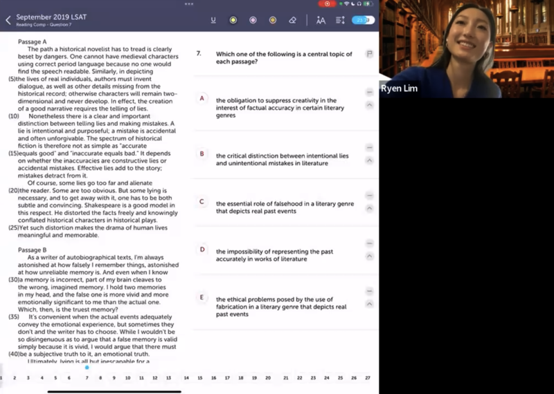Go back using the top-left arrow
This screenshot has width=554, height=394.
coord(8,20)
